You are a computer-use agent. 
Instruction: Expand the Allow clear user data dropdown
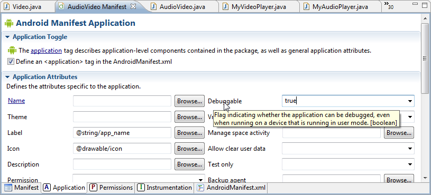click(x=410, y=149)
